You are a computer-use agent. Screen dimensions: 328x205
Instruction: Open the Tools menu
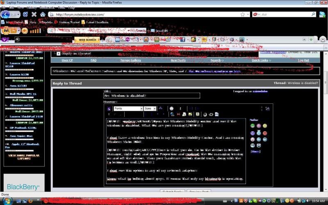tap(61, 7)
